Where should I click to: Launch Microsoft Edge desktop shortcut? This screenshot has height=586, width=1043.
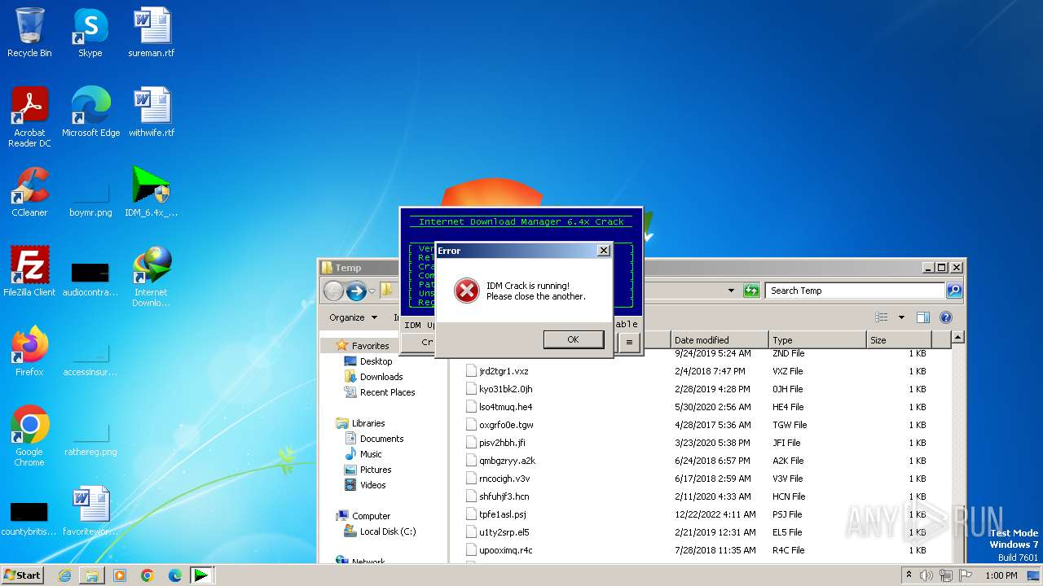pyautogui.click(x=90, y=113)
